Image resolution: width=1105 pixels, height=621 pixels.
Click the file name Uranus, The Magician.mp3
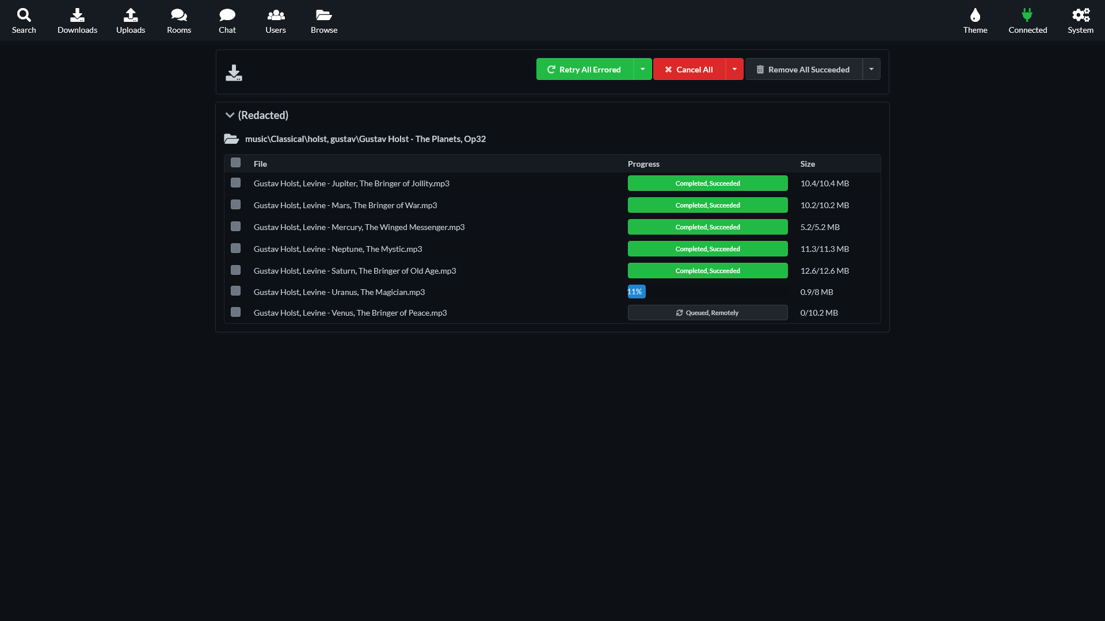coord(339,292)
